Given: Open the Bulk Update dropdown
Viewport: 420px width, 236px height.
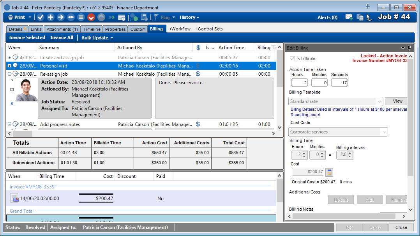Looking at the screenshot, I should [97, 38].
